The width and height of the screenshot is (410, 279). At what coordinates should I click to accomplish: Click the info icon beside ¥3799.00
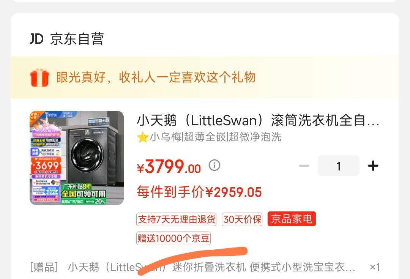(x=214, y=165)
